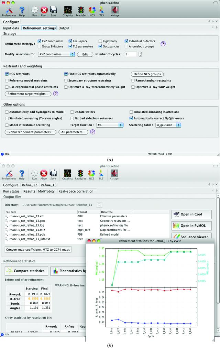Open Target function ML dropdown
The image size is (220, 348).
(x=110, y=125)
